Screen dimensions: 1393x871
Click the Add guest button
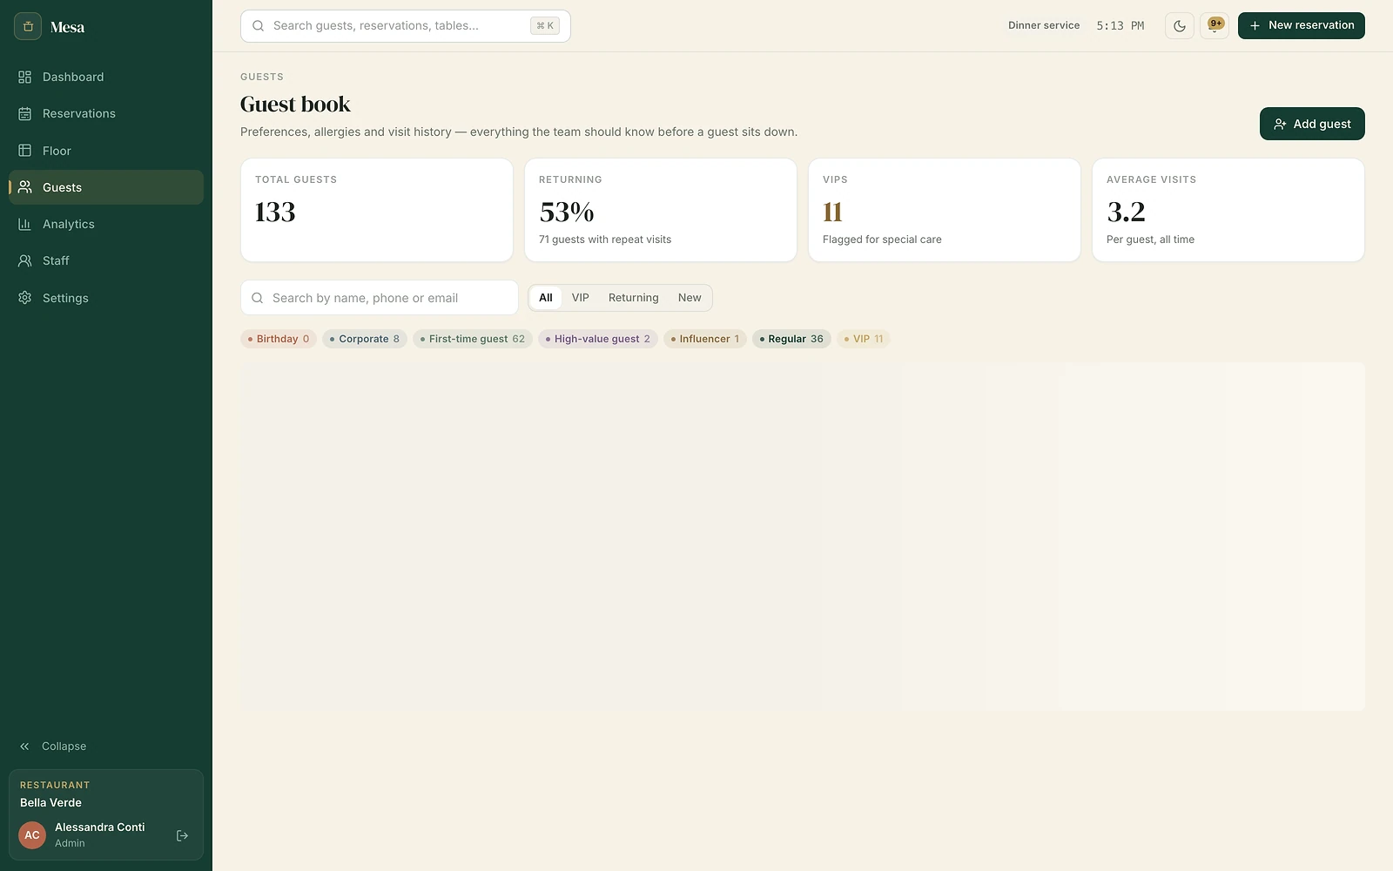(1312, 124)
